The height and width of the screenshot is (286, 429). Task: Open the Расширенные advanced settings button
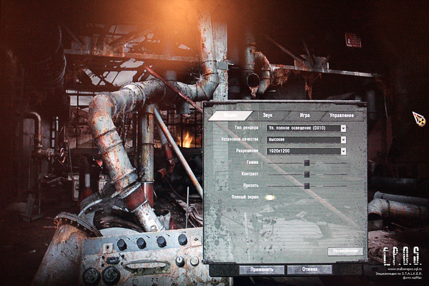click(x=345, y=251)
